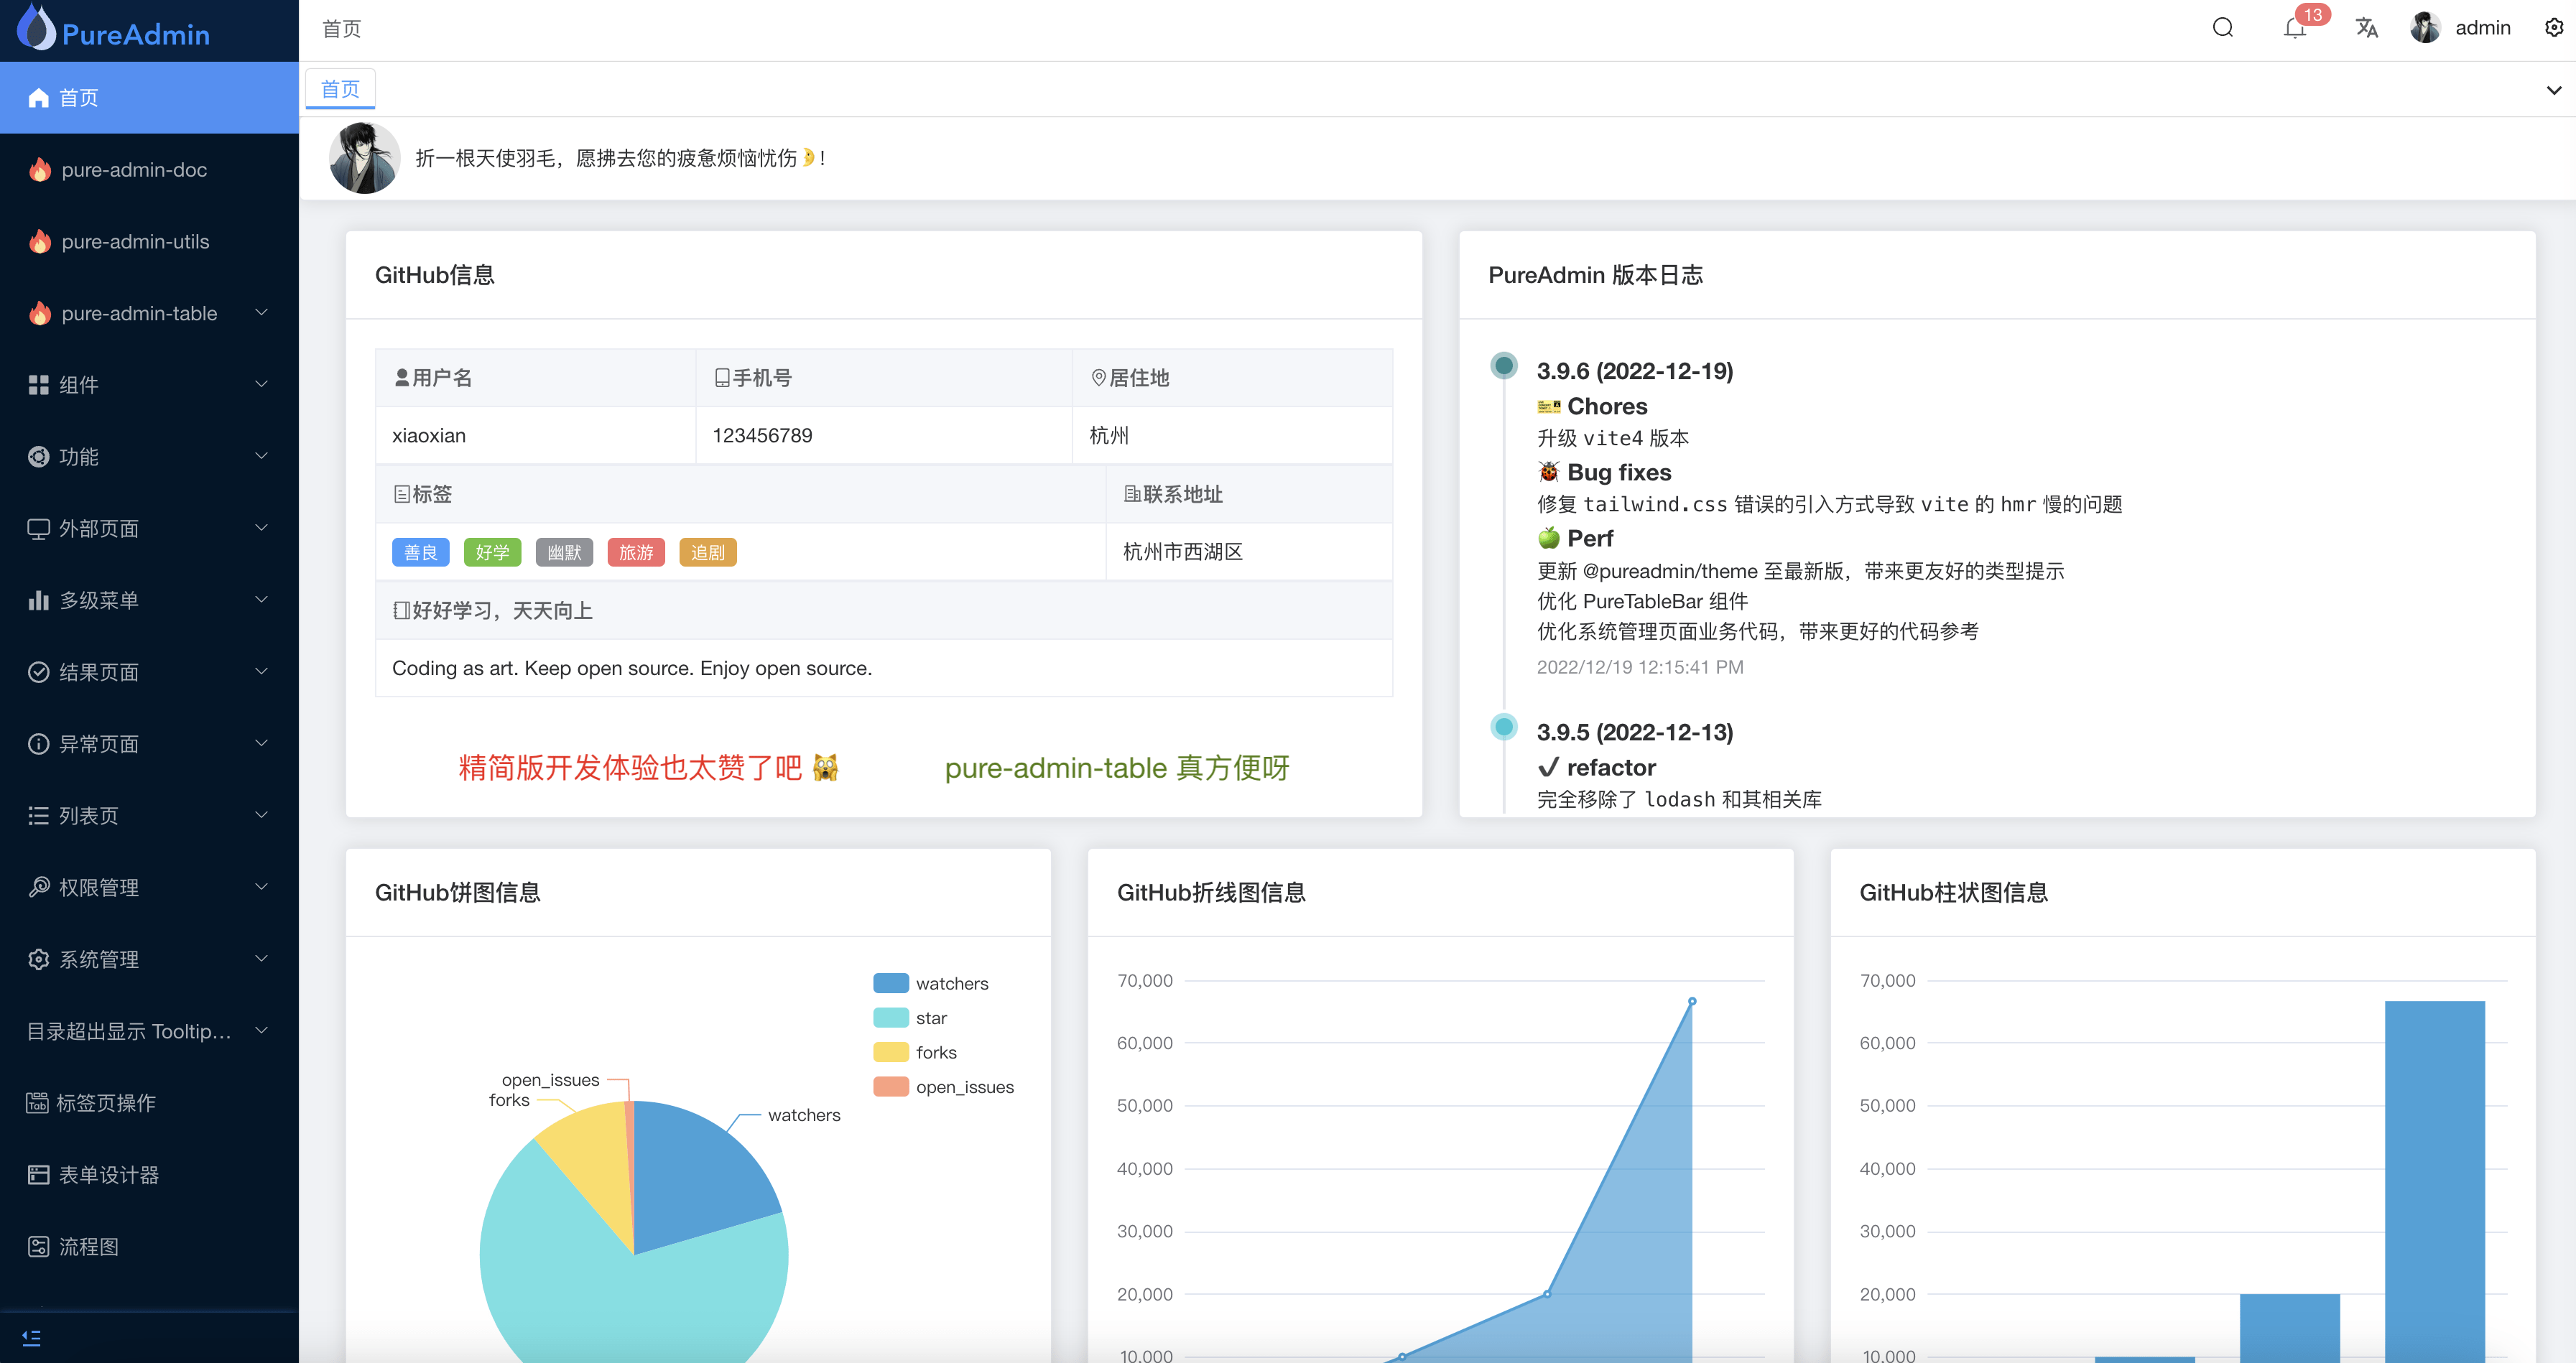2576x1363 pixels.
Task: Click the 幽默 gray tag
Action: tap(564, 552)
